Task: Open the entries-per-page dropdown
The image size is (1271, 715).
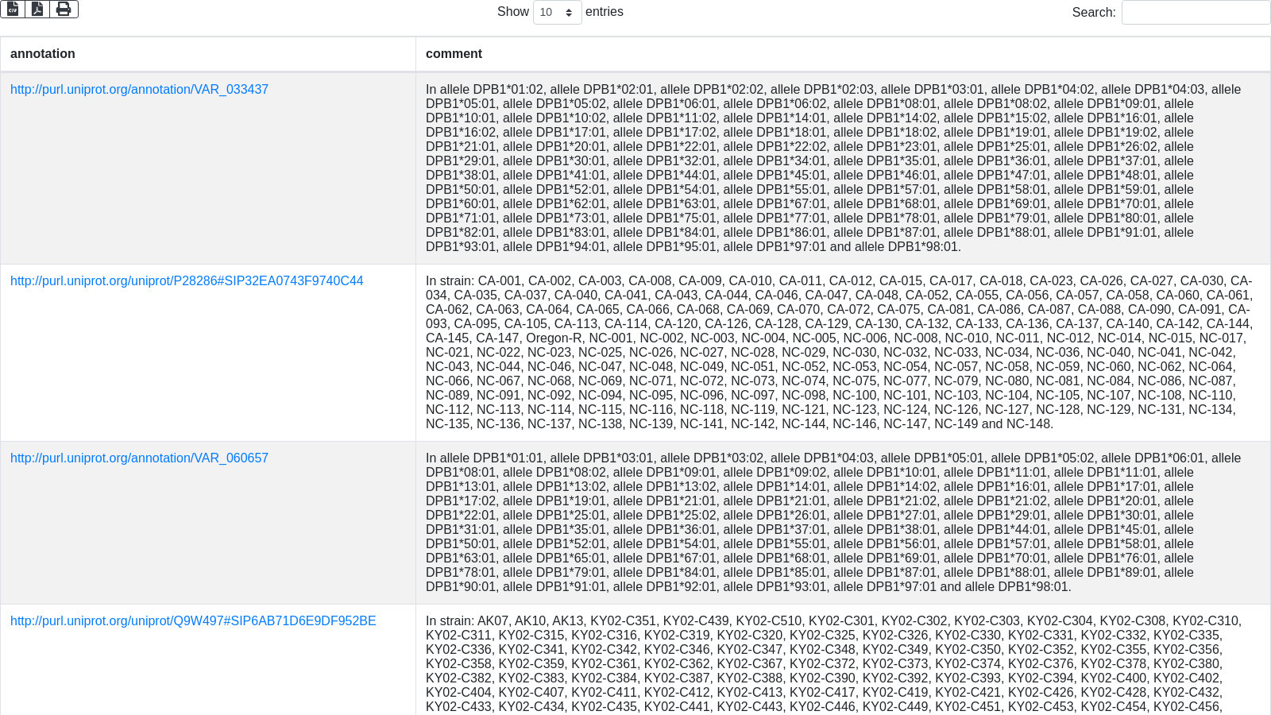Action: click(x=557, y=12)
